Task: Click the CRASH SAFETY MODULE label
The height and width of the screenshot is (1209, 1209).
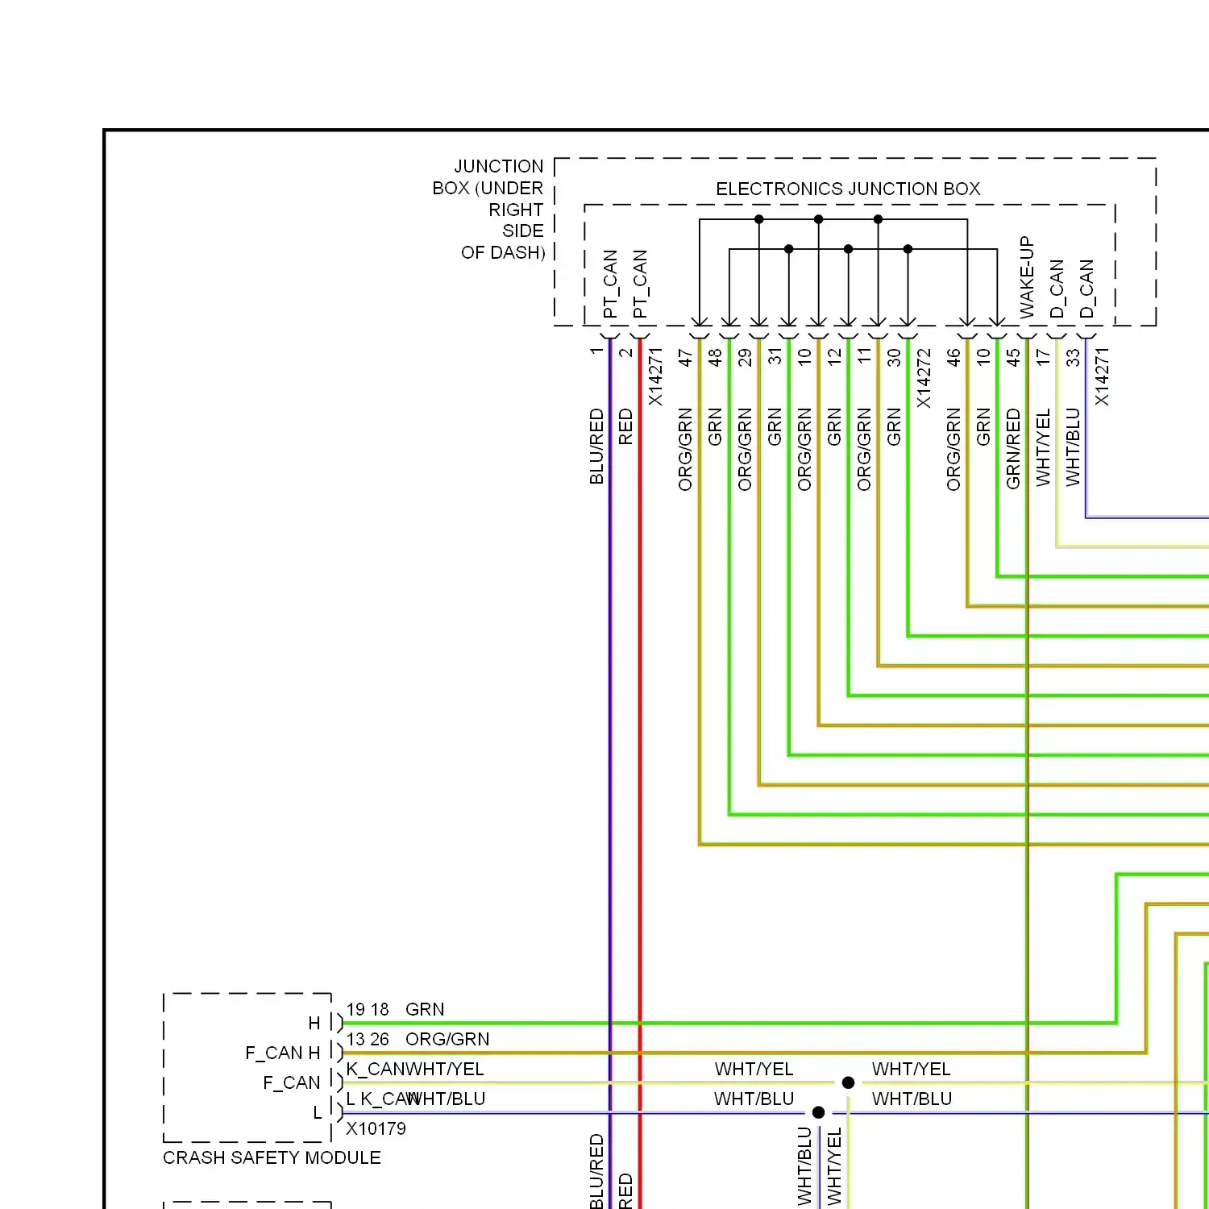Action: tap(272, 1157)
